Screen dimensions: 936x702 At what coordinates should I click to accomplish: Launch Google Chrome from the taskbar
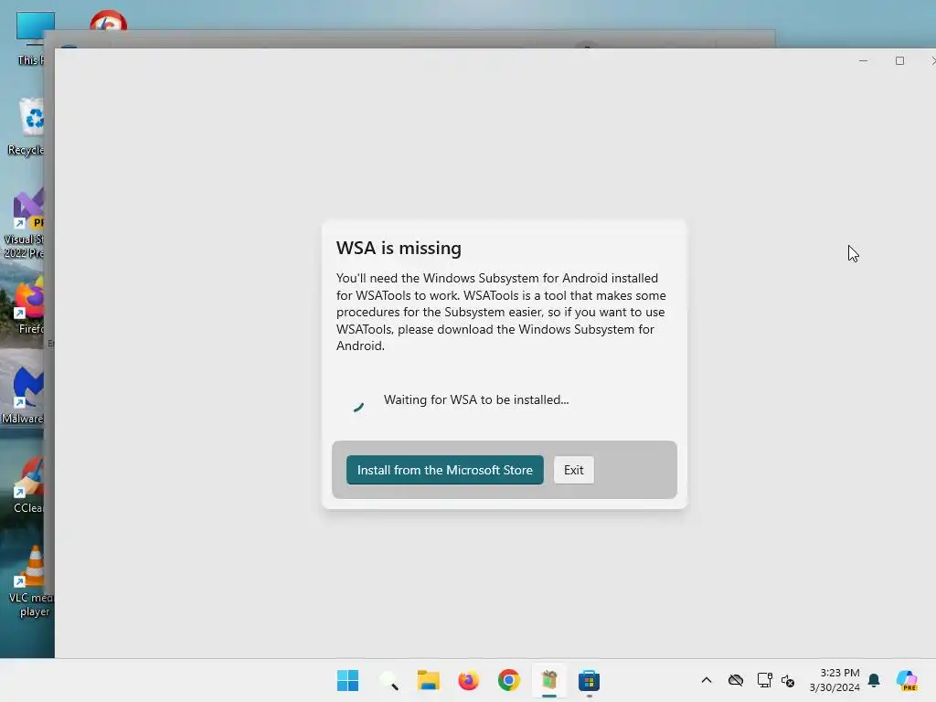click(x=509, y=680)
